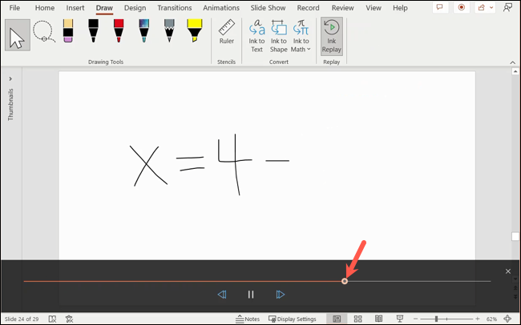This screenshot has width=521, height=325.
Task: Click the Notes button
Action: click(x=248, y=319)
